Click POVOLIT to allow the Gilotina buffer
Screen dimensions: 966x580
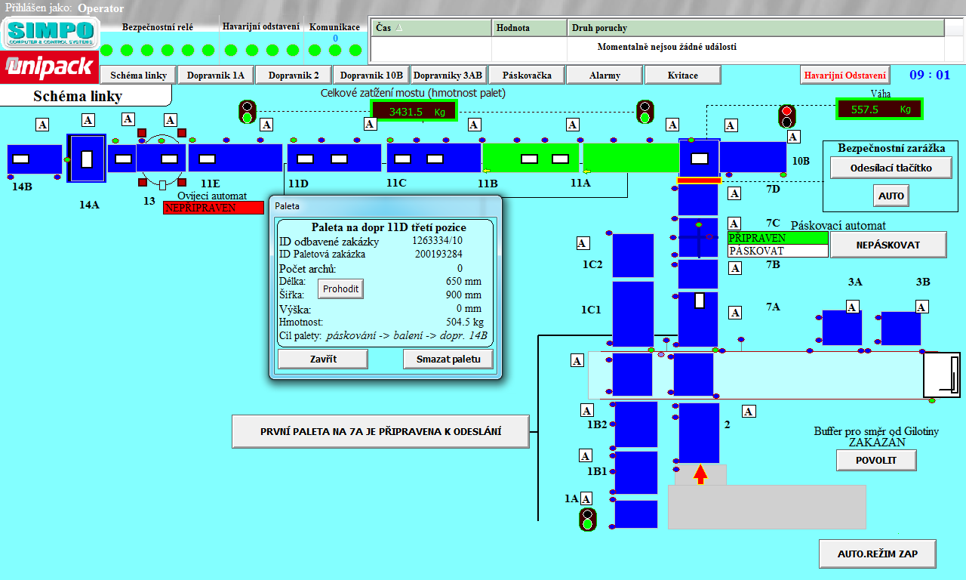click(876, 460)
